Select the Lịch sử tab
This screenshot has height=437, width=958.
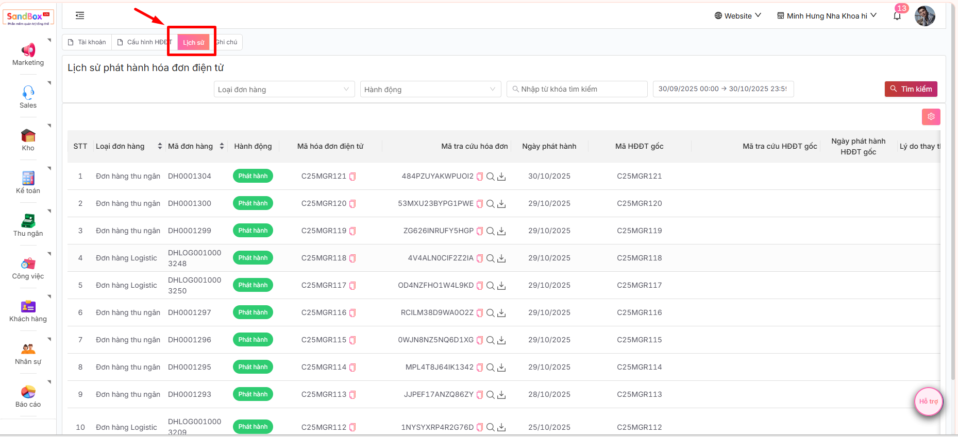pyautogui.click(x=193, y=42)
